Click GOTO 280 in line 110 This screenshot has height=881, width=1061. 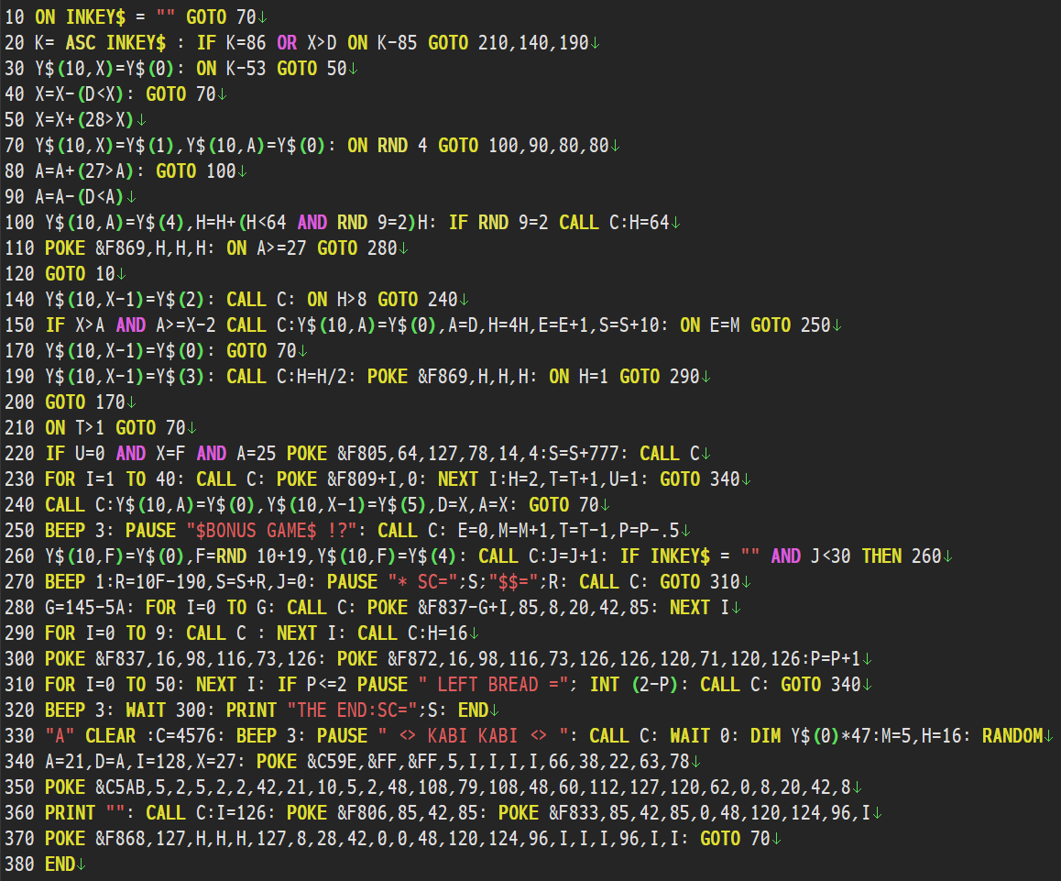[x=357, y=248]
